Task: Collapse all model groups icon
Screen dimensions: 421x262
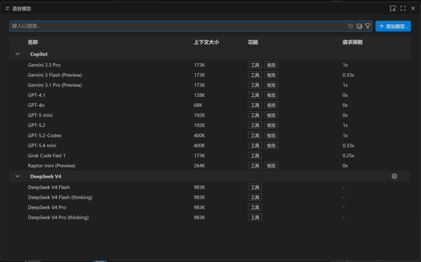Action: point(359,26)
